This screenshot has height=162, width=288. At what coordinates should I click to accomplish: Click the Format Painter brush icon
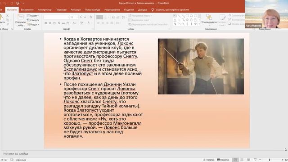pos(8,24)
